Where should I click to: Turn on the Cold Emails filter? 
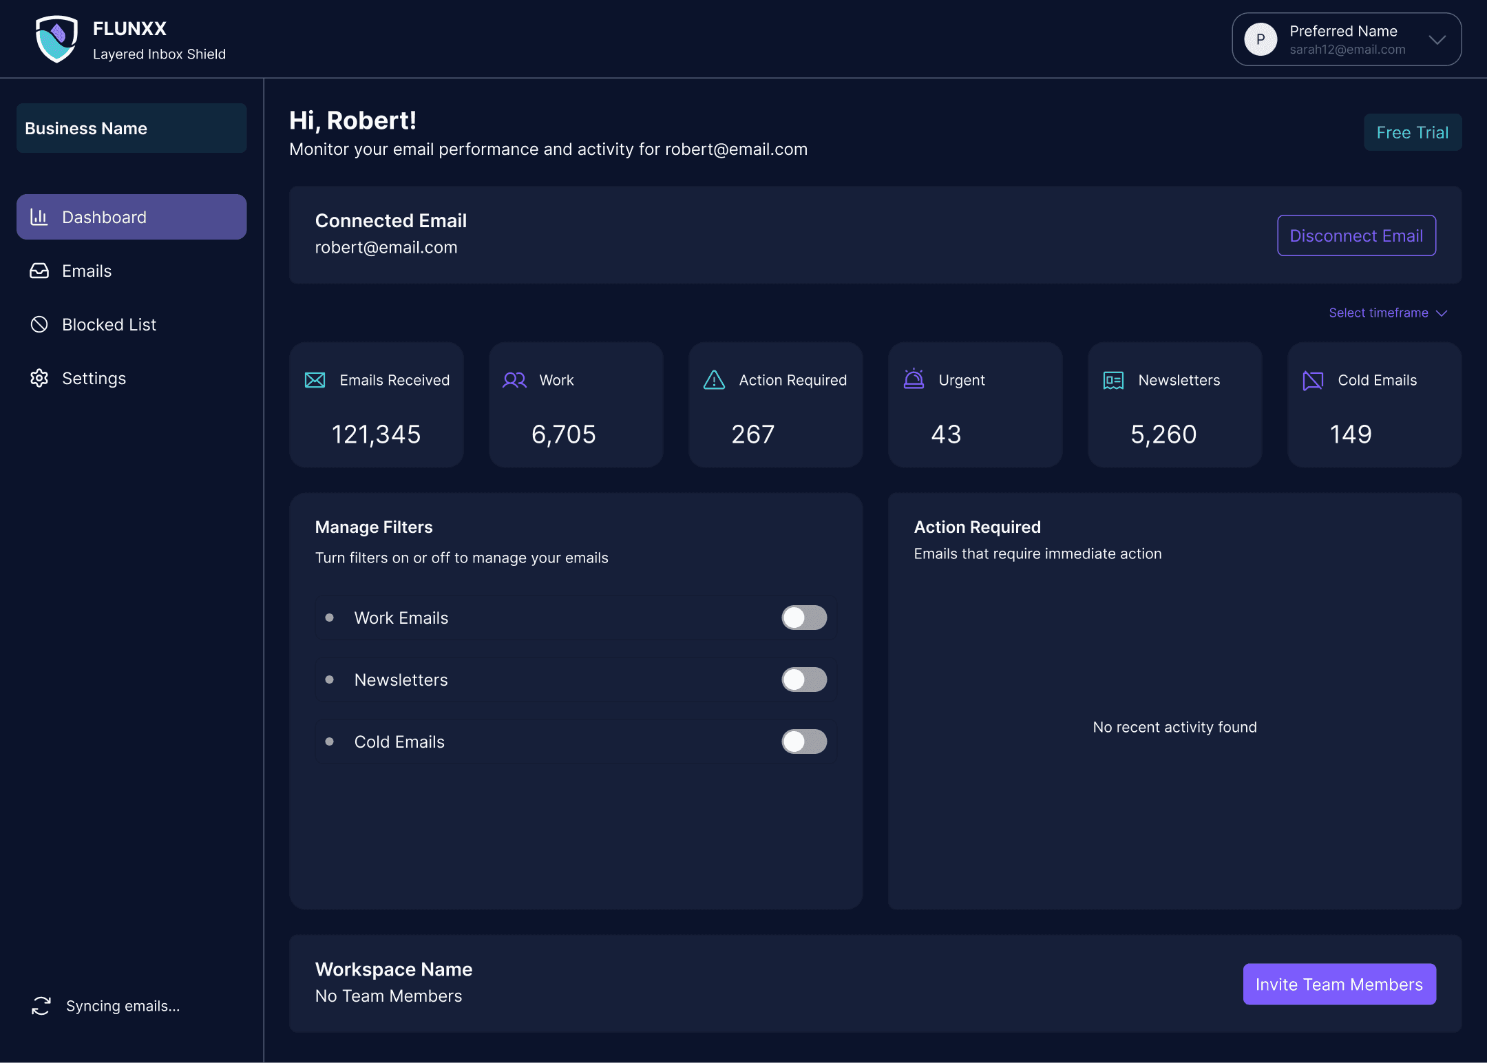(804, 741)
